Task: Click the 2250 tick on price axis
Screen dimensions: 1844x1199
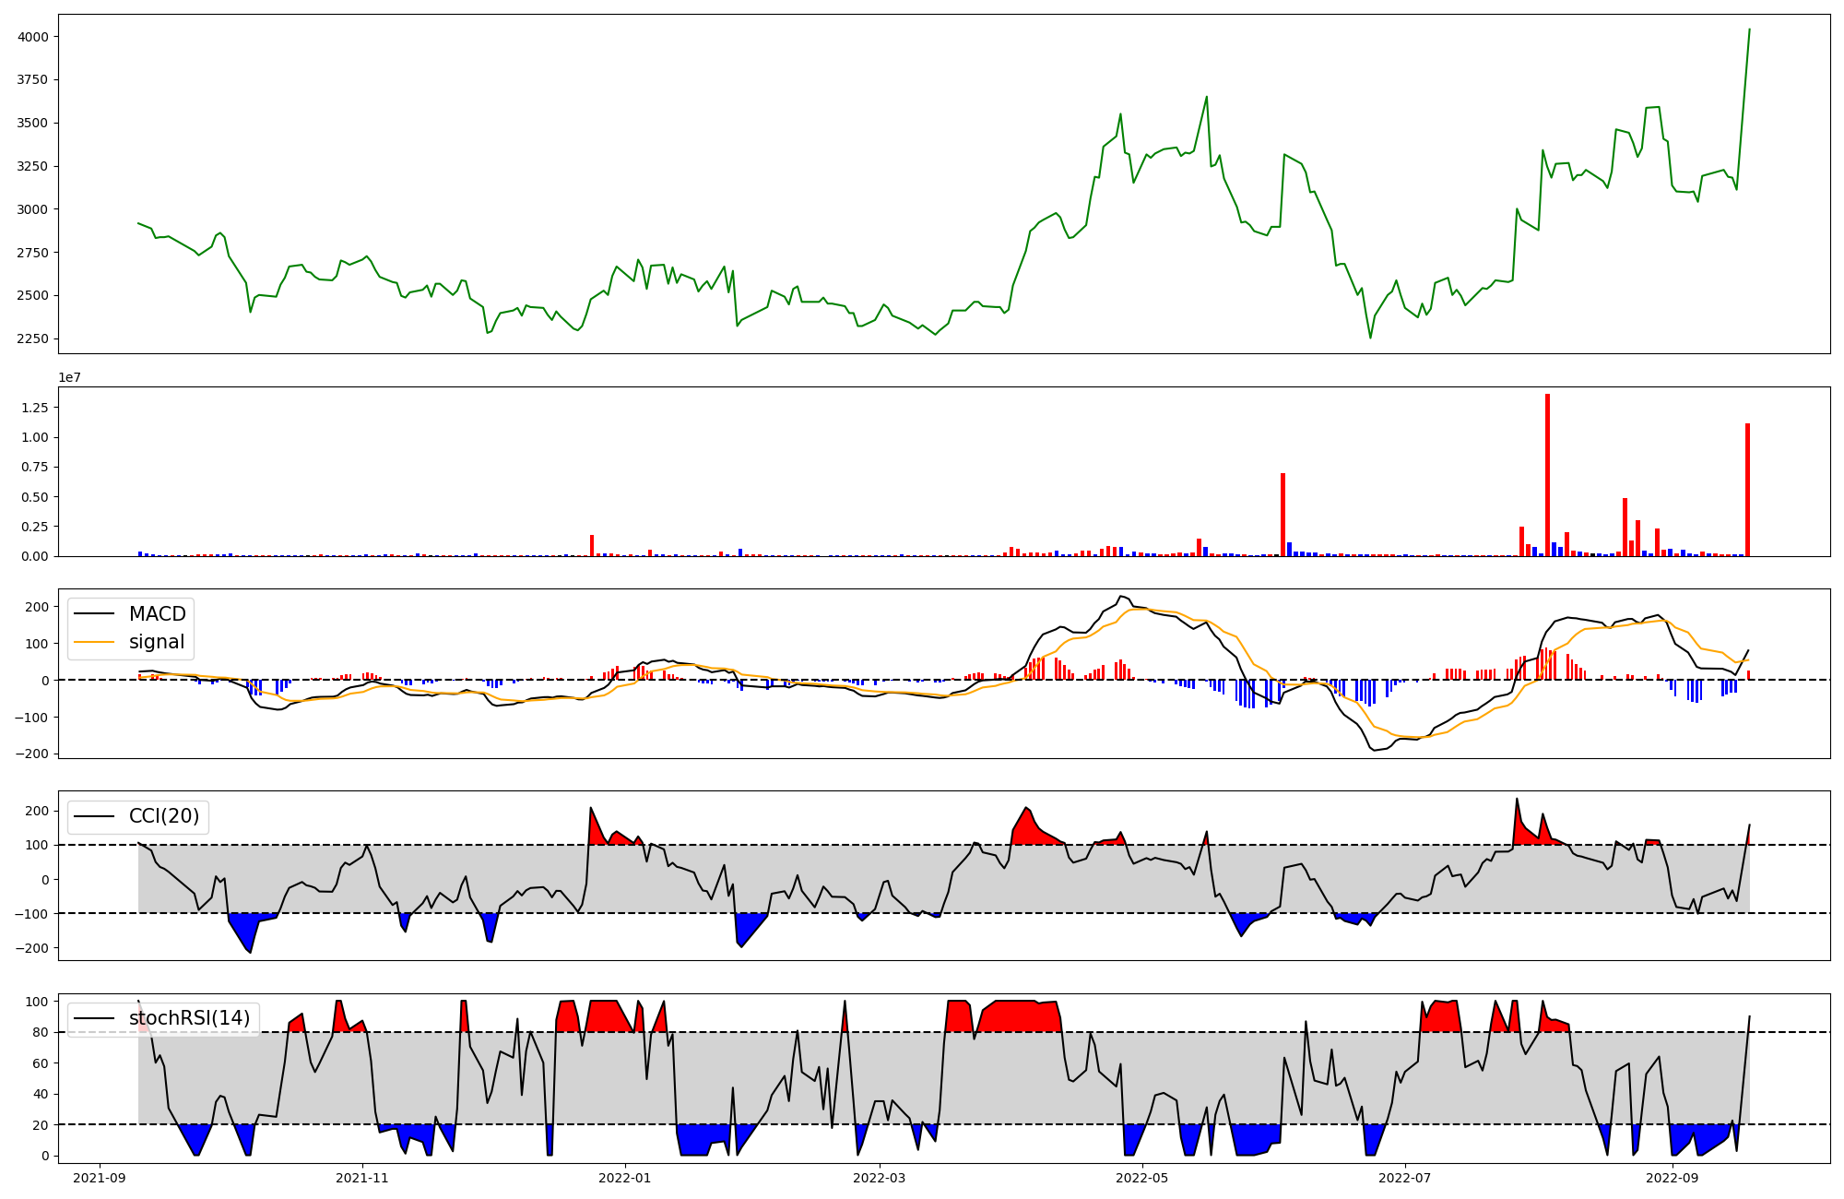Action: (x=33, y=338)
